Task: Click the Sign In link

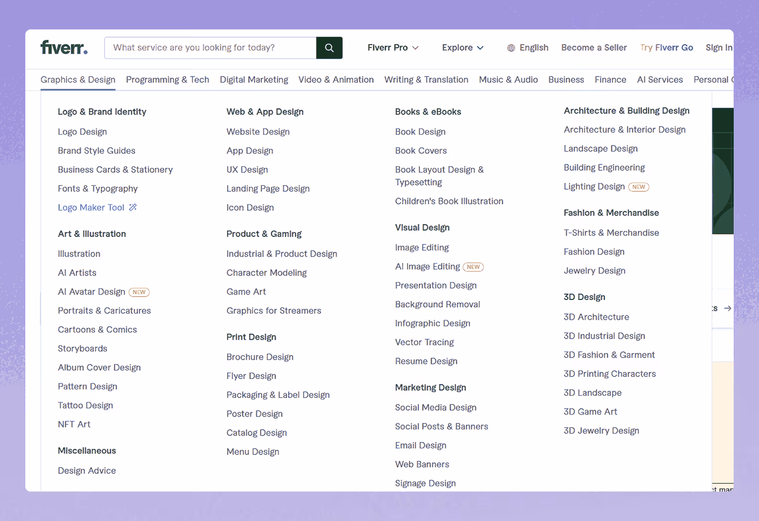Action: tap(719, 48)
